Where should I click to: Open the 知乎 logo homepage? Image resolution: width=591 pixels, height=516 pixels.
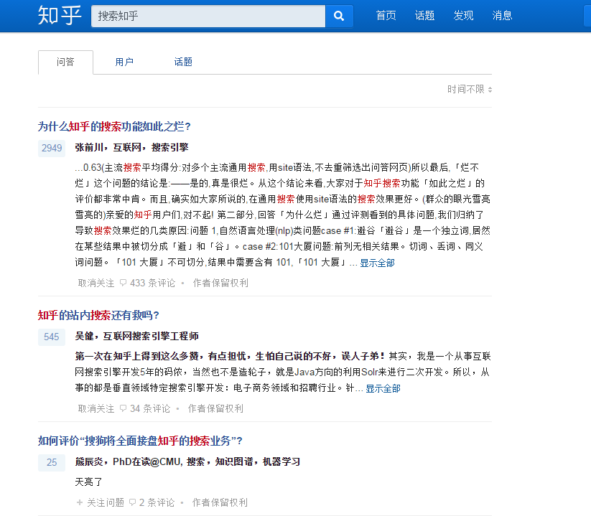[x=60, y=16]
